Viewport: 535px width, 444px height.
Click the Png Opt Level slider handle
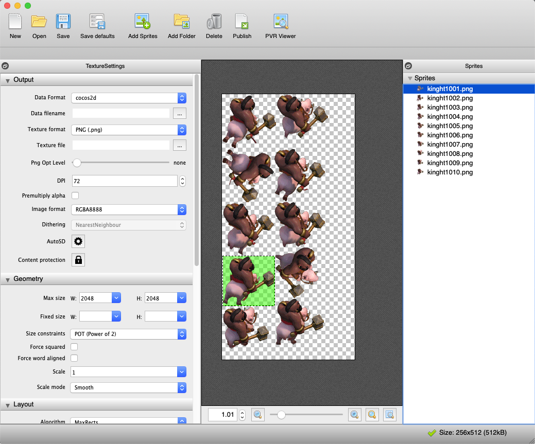[77, 163]
